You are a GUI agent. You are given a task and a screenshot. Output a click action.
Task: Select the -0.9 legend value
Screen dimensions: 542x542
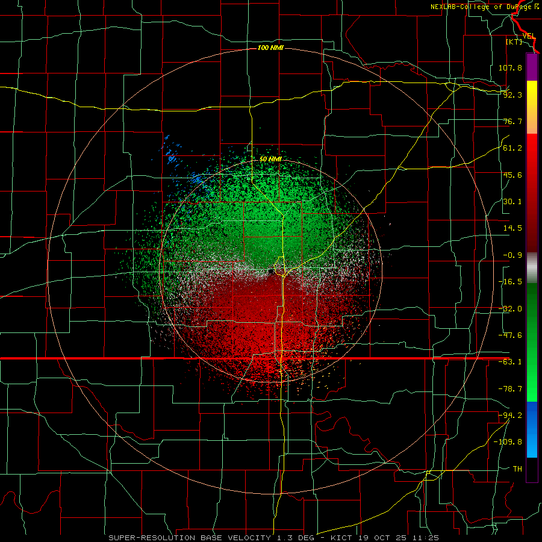pyautogui.click(x=512, y=255)
